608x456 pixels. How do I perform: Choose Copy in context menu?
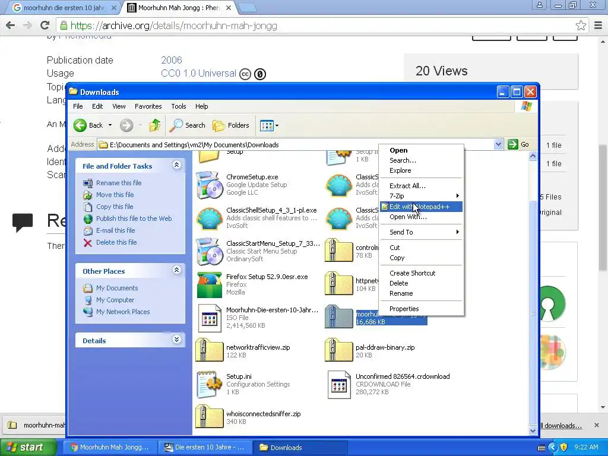pyautogui.click(x=421, y=258)
